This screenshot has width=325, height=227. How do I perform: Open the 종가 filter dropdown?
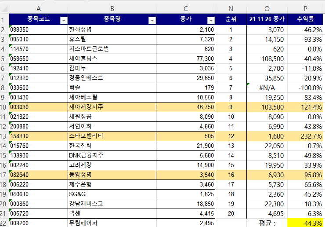point(211,20)
